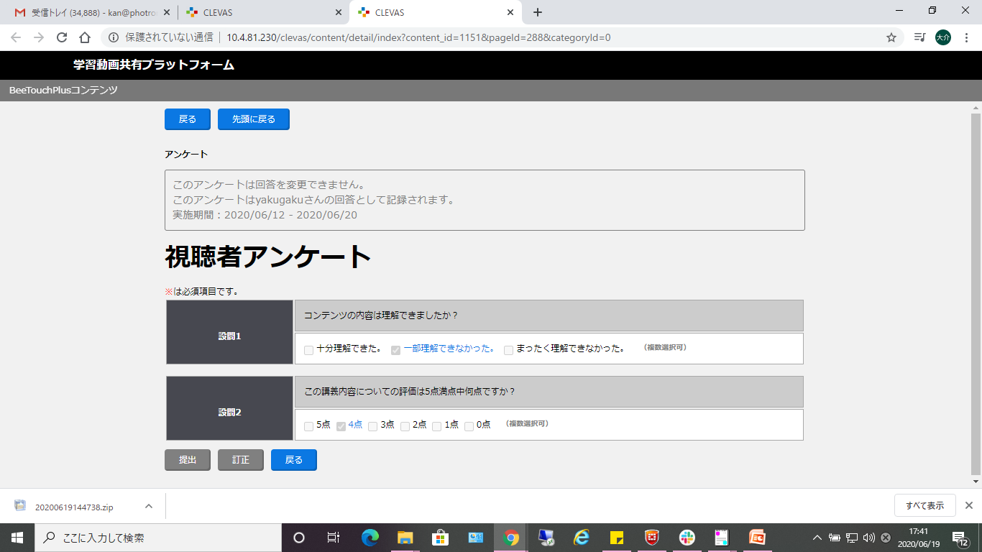Open the red shield security app on the taskbar
Screen dimensions: 982x552
pos(652,538)
